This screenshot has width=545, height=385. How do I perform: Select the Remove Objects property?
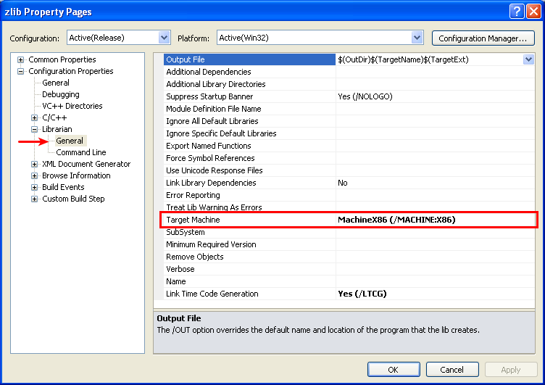tap(195, 257)
